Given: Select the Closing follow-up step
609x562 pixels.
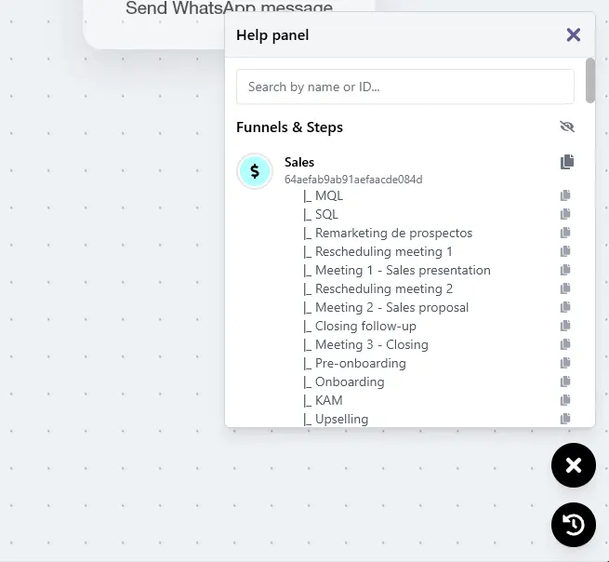Looking at the screenshot, I should tap(365, 326).
